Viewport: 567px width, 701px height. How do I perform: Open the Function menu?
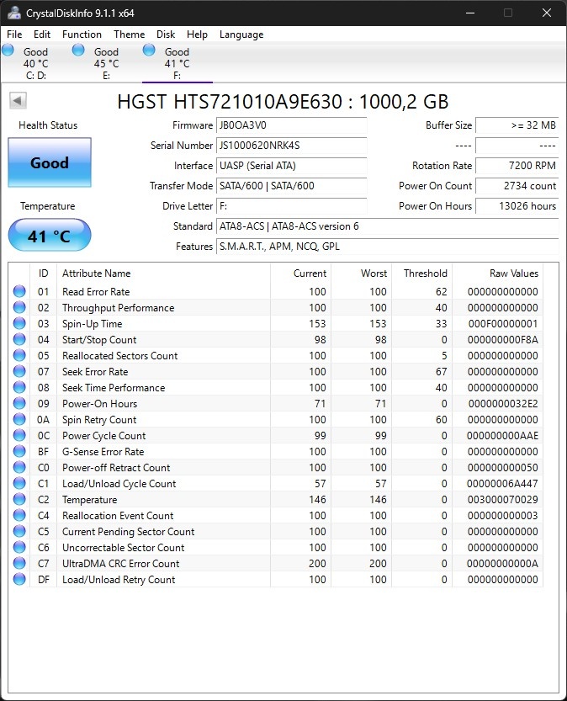pos(82,35)
